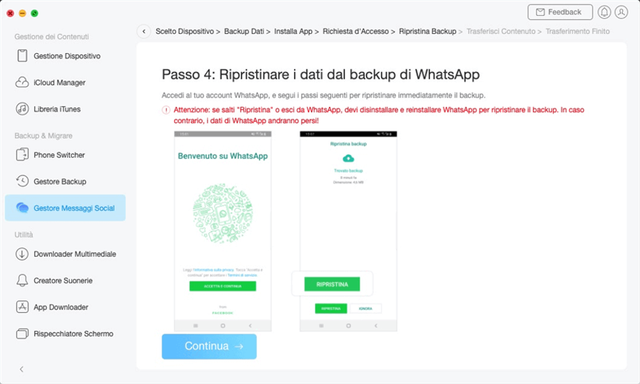Open the App Downloader icon
640x384 pixels.
(22, 307)
